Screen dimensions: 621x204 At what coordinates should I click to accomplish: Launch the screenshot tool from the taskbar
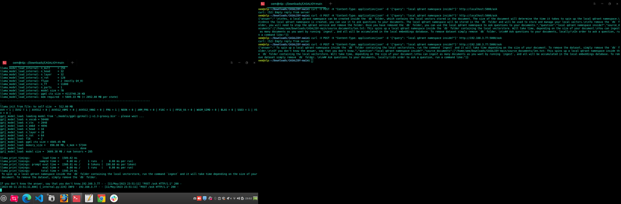pyautogui.click(x=14, y=198)
